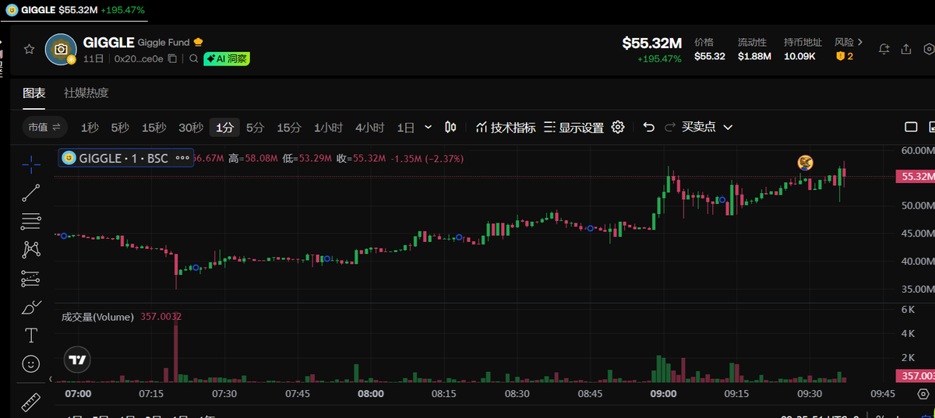Select the Text tool
Image resolution: width=935 pixels, height=418 pixels.
(x=31, y=335)
